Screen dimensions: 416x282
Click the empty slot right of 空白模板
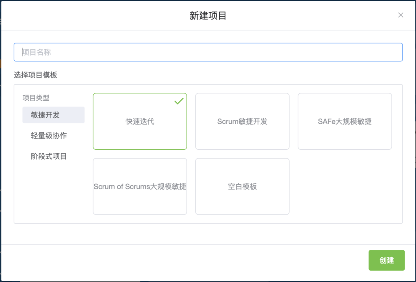(x=344, y=187)
